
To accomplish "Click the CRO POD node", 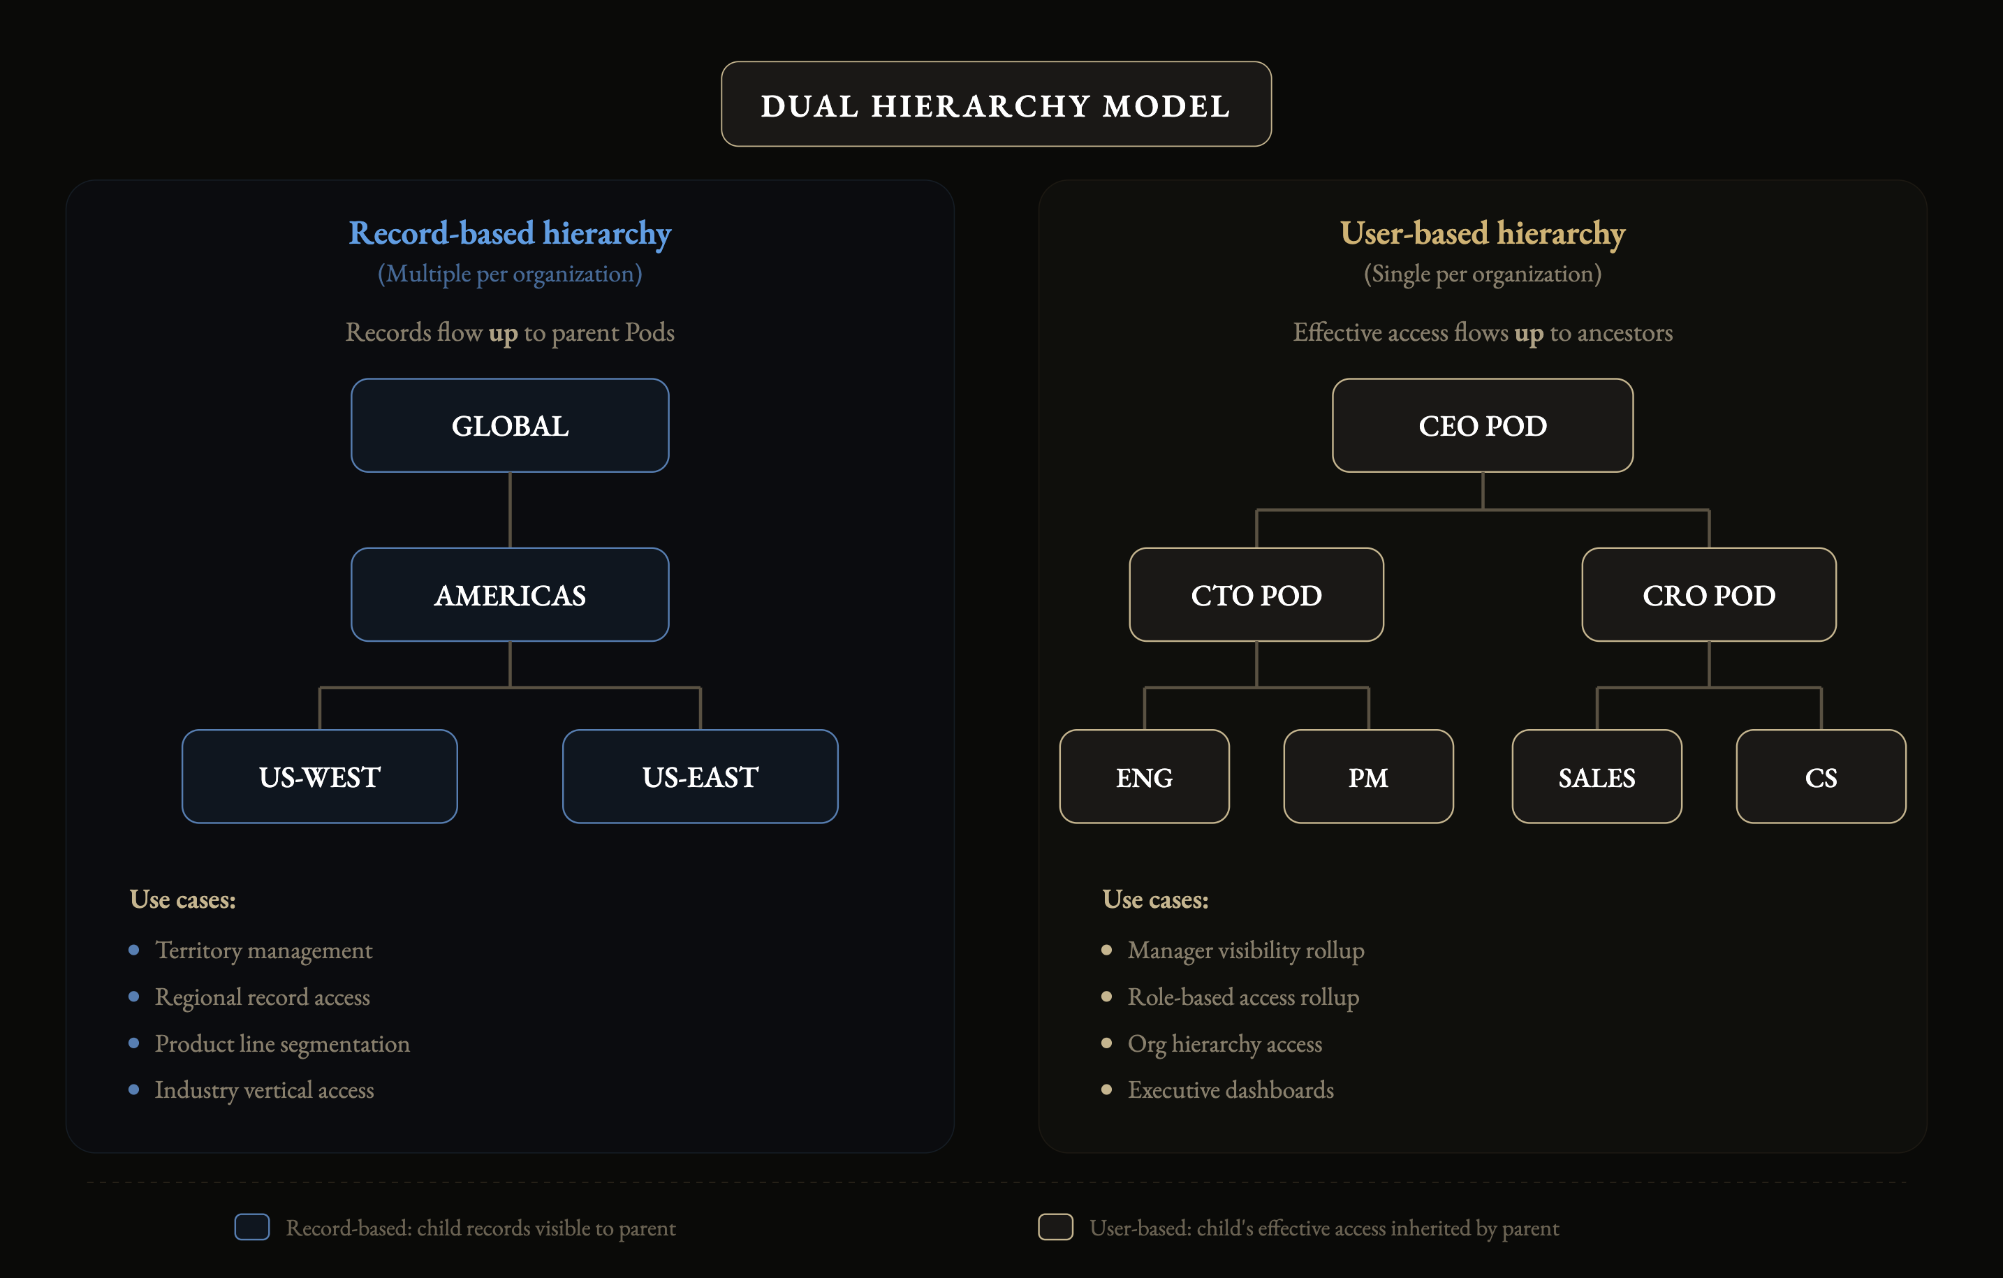I will 1708,595.
